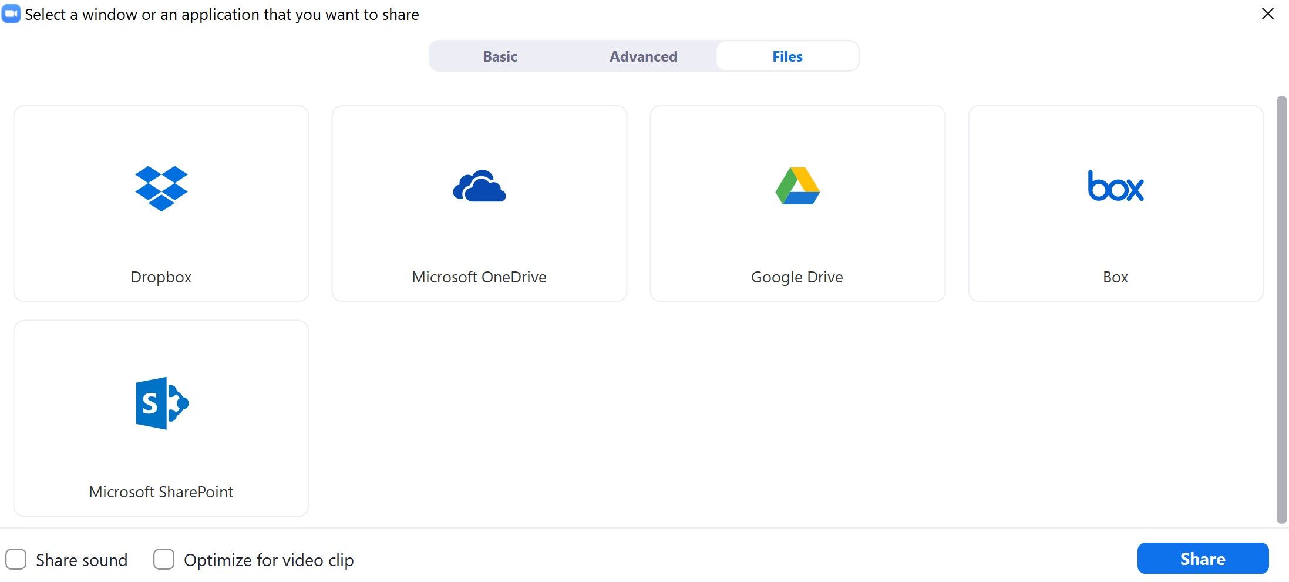Screen dimensions: 1289x582
Task: Click the Microsoft OneDrive cloud icon
Action: 479,187
